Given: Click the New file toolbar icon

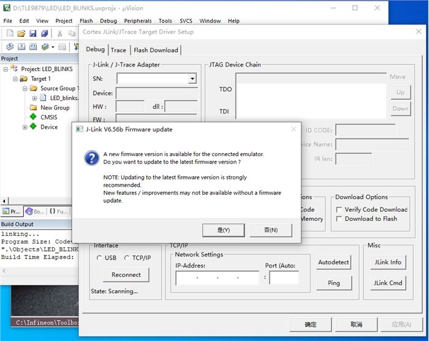Looking at the screenshot, I should click(10, 33).
